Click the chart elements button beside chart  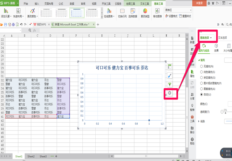coord(170,67)
